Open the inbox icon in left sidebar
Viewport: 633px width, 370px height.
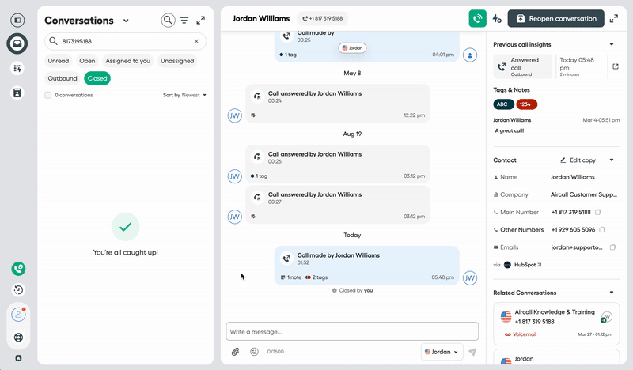17,44
